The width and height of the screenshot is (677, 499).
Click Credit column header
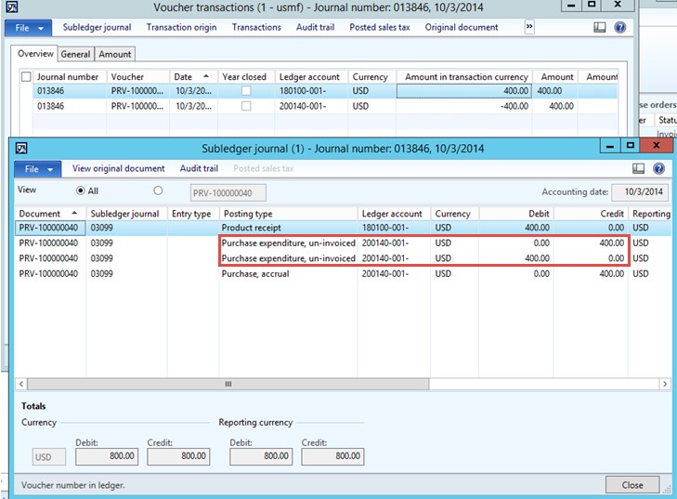click(591, 214)
